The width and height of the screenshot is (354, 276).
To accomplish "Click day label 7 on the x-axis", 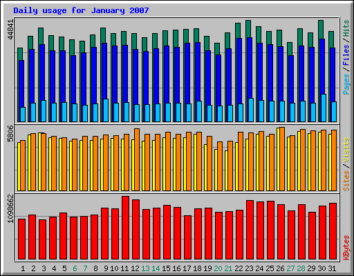I will coord(85,268).
